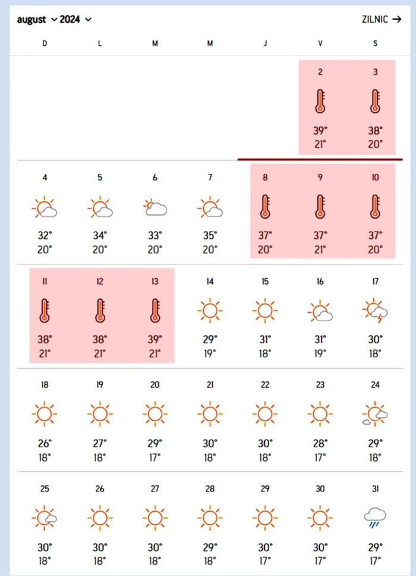Click the thermometer icon on day 10
The image size is (416, 576).
pyautogui.click(x=376, y=207)
